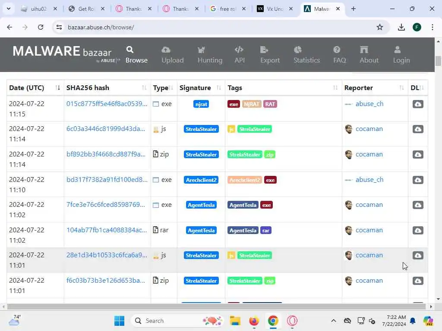The width and height of the screenshot is (442, 331).
Task: Download the js sample 6c03a3446c81999d43da
Action: pyautogui.click(x=418, y=129)
